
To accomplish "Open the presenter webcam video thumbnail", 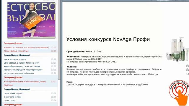I will [x=31, y=20].
